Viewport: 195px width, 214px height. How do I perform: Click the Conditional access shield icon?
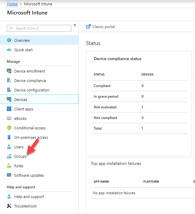(9, 128)
